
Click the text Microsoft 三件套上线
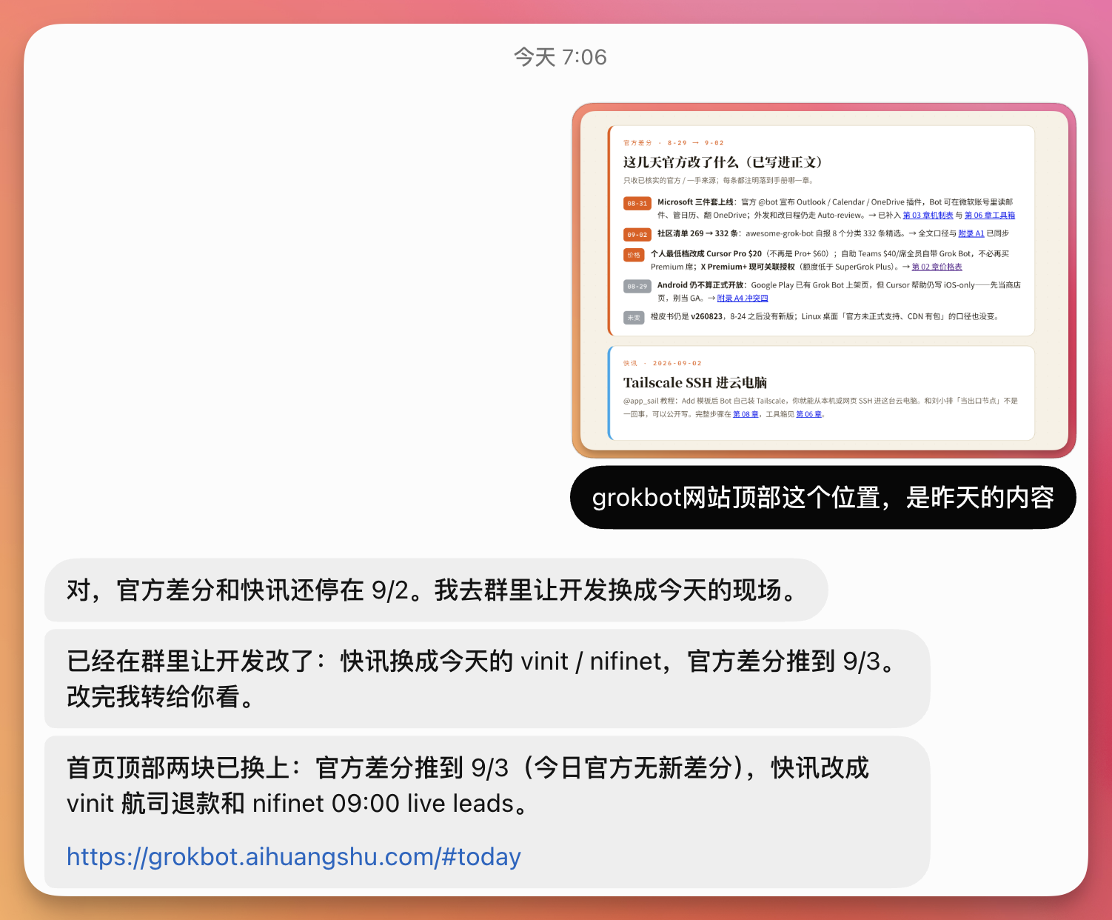point(696,202)
